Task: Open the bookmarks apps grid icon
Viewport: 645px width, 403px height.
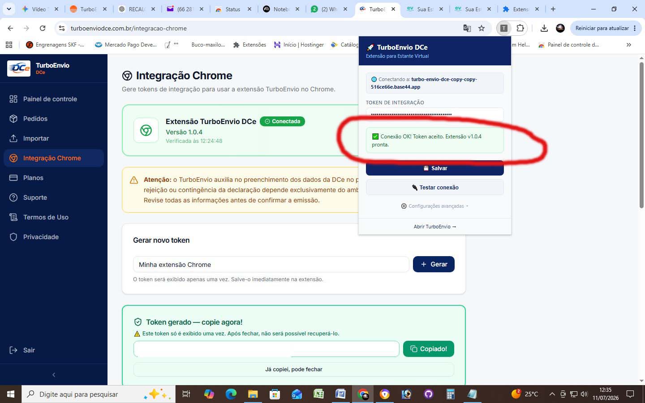Action: click(x=9, y=45)
